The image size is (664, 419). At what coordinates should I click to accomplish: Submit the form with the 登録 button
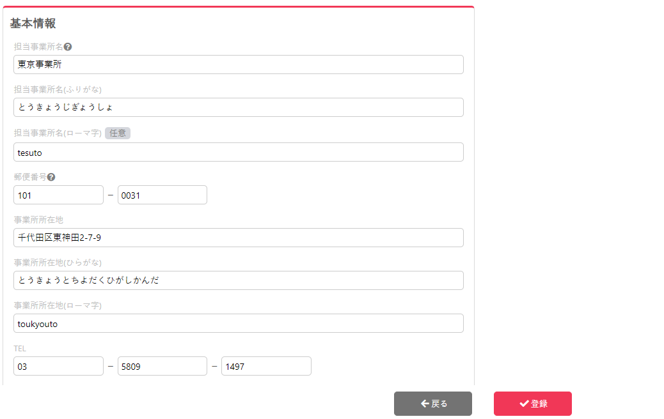pyautogui.click(x=532, y=404)
